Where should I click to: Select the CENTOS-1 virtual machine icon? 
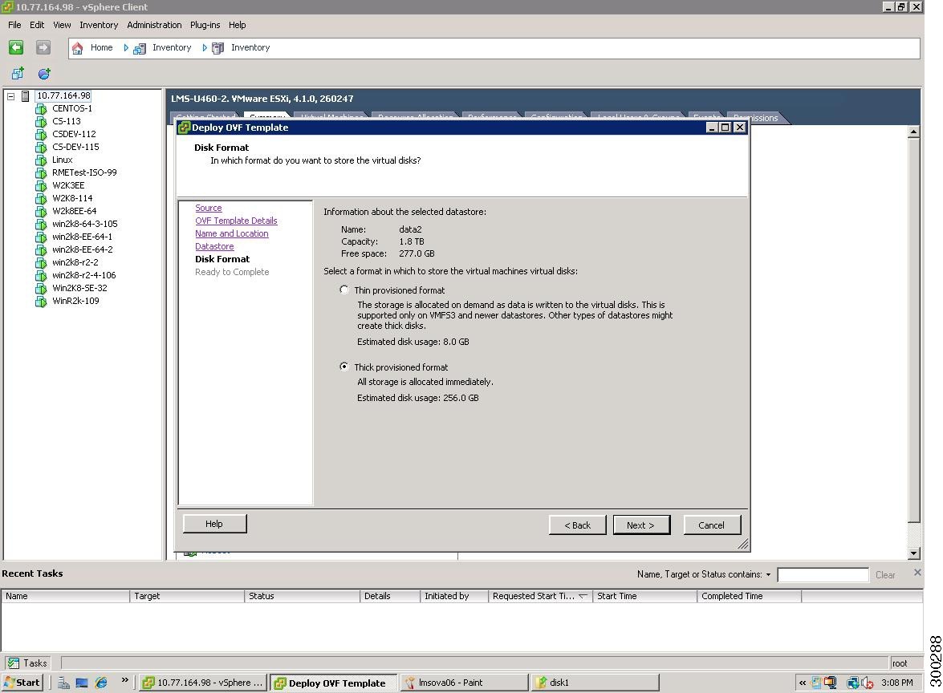[41, 109]
